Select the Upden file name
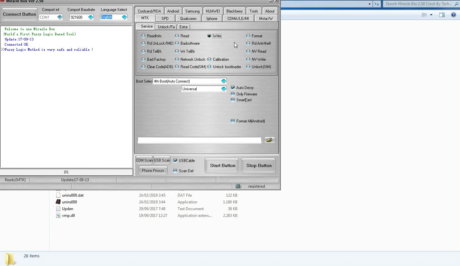Image resolution: width=460 pixels, height=266 pixels. click(67, 209)
